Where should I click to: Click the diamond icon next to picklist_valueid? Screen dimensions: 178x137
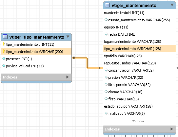click(4, 65)
